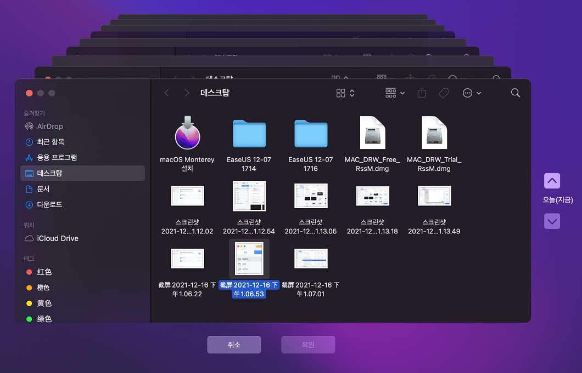Click the purple up arrow near 오늘(지금)
This screenshot has width=582, height=373.
point(552,181)
